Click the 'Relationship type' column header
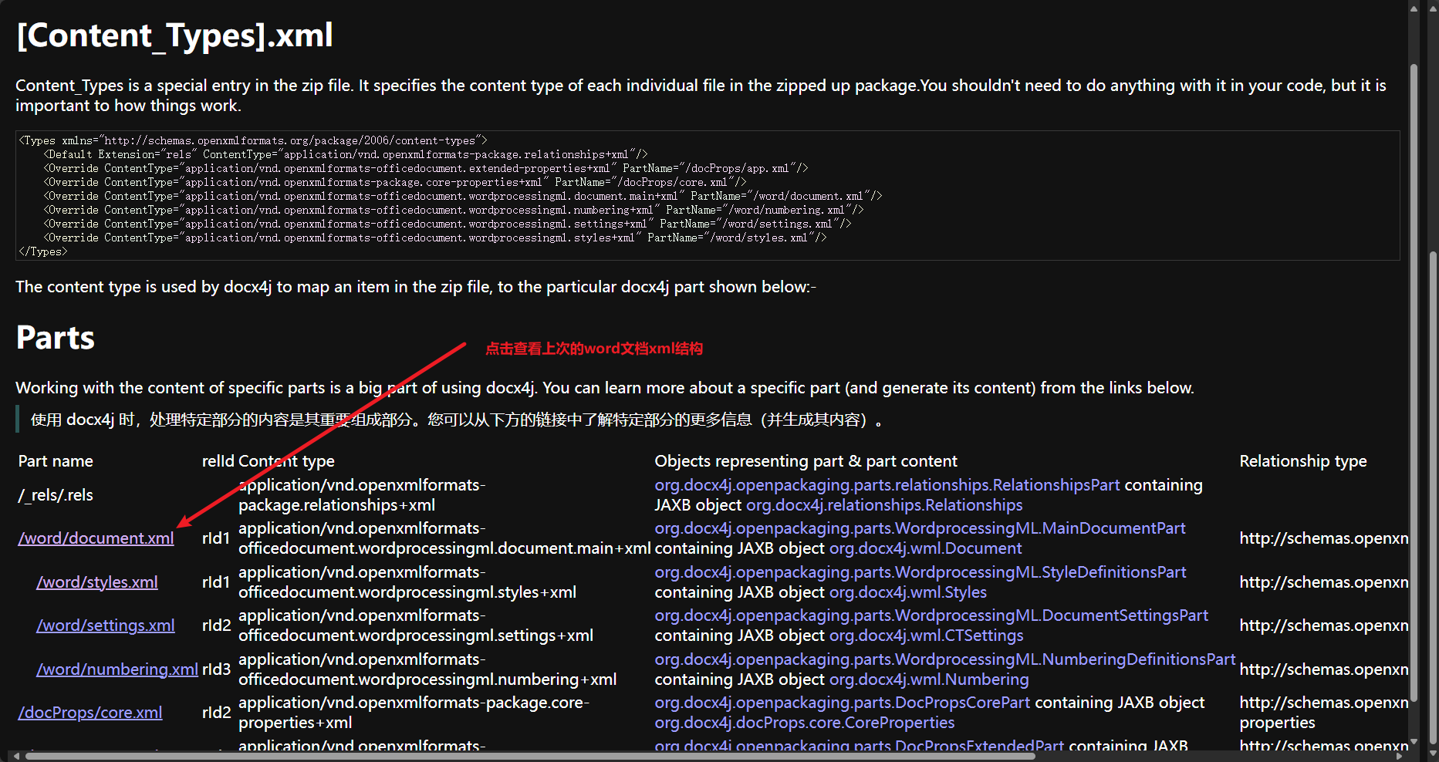 1303,461
